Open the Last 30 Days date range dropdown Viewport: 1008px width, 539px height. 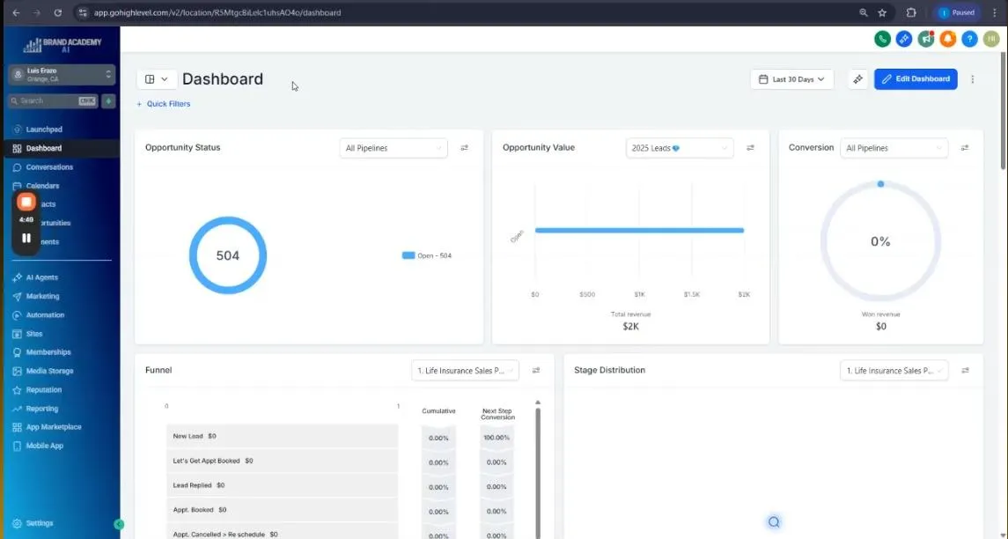792,79
